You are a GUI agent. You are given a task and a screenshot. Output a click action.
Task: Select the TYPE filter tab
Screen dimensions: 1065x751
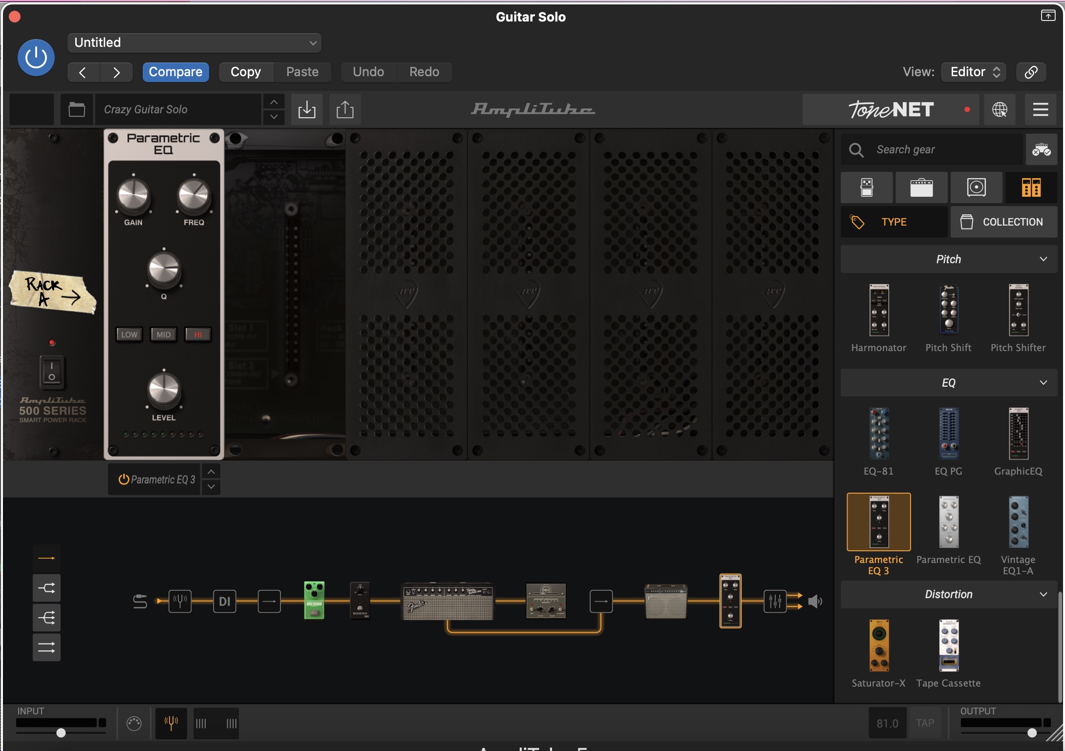(894, 222)
